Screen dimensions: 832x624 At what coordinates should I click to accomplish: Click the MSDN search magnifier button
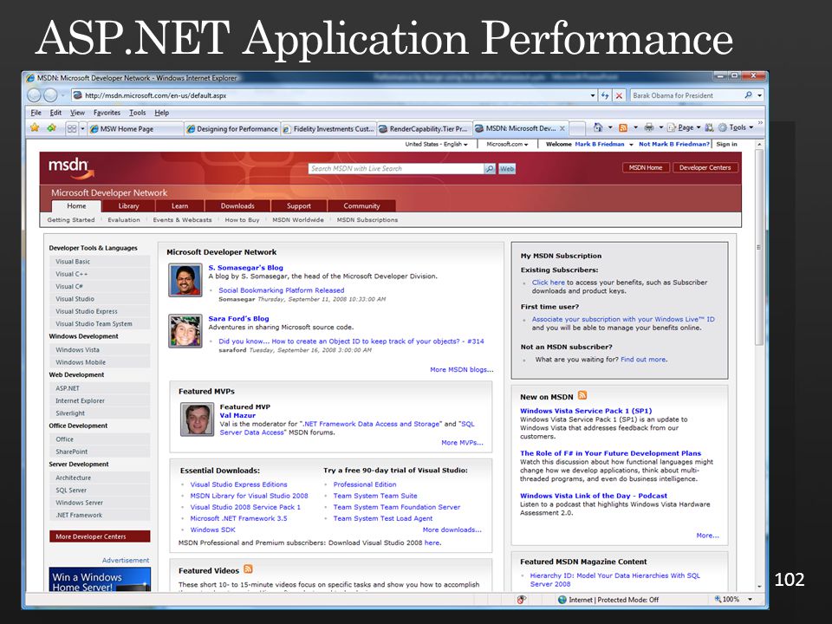tap(489, 169)
